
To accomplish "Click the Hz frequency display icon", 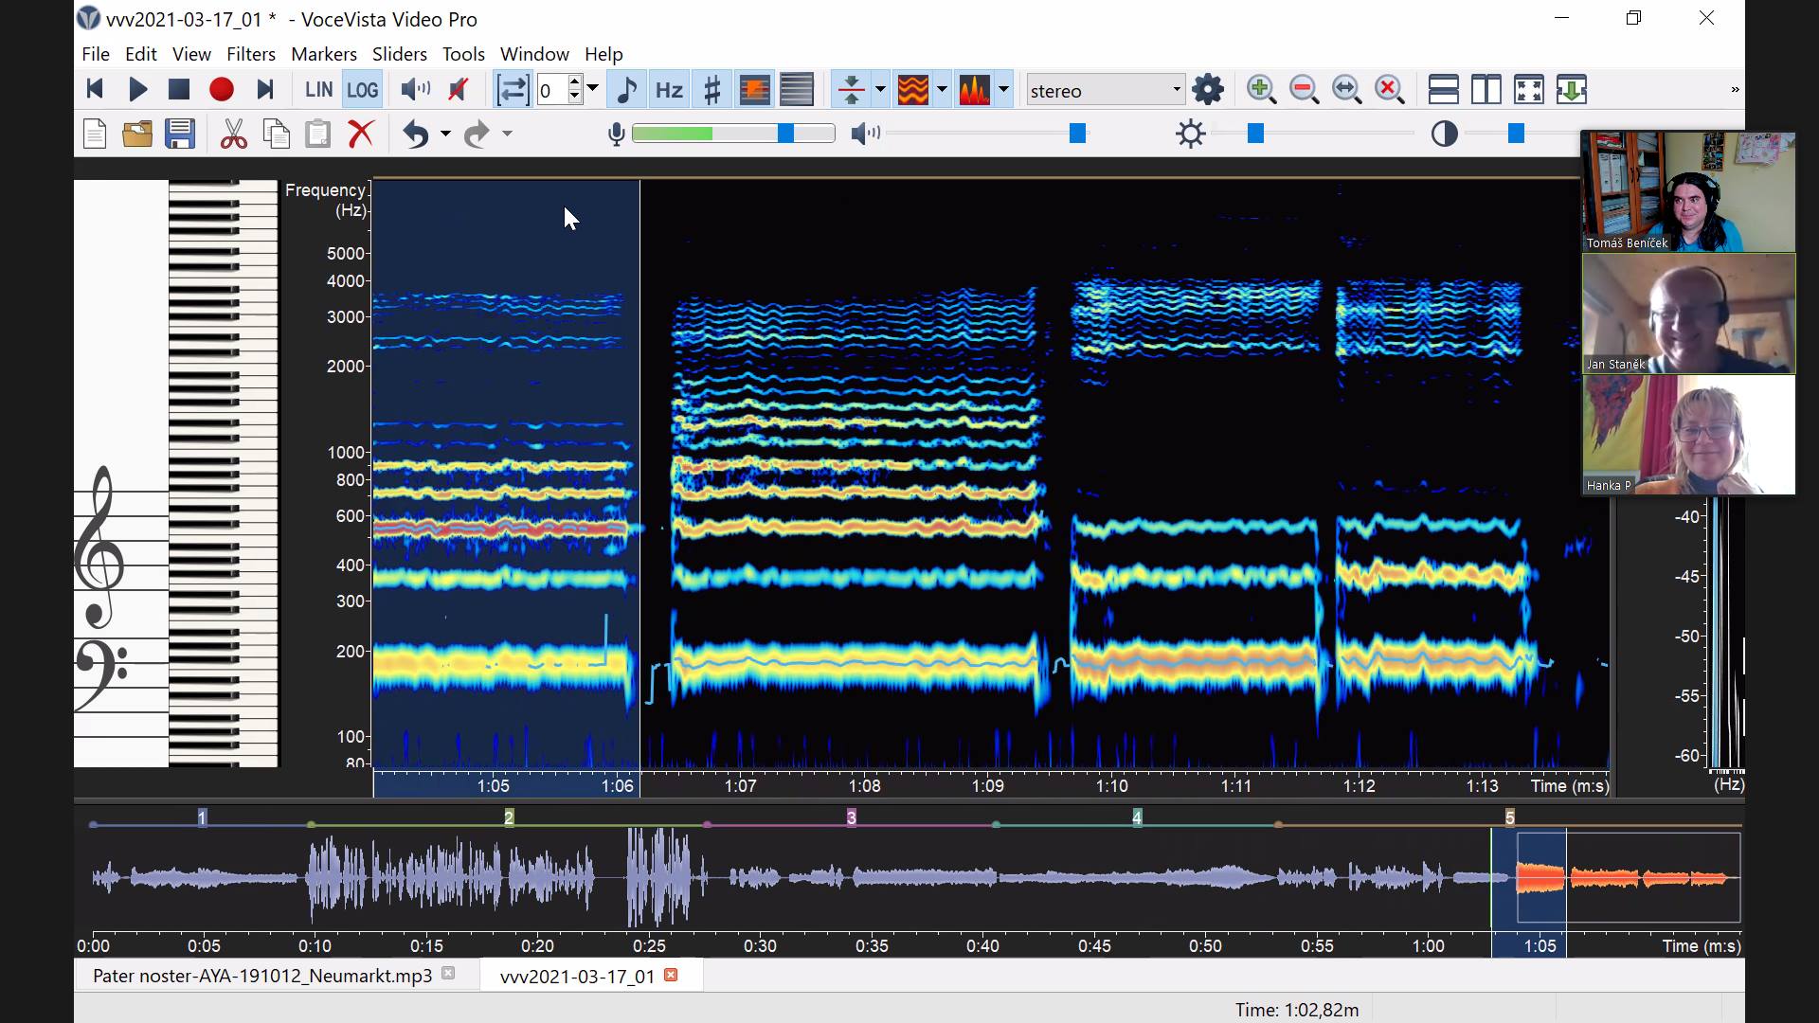I will click(x=669, y=90).
